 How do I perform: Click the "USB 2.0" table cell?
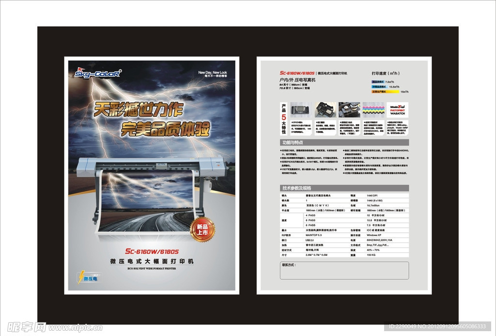(310, 240)
